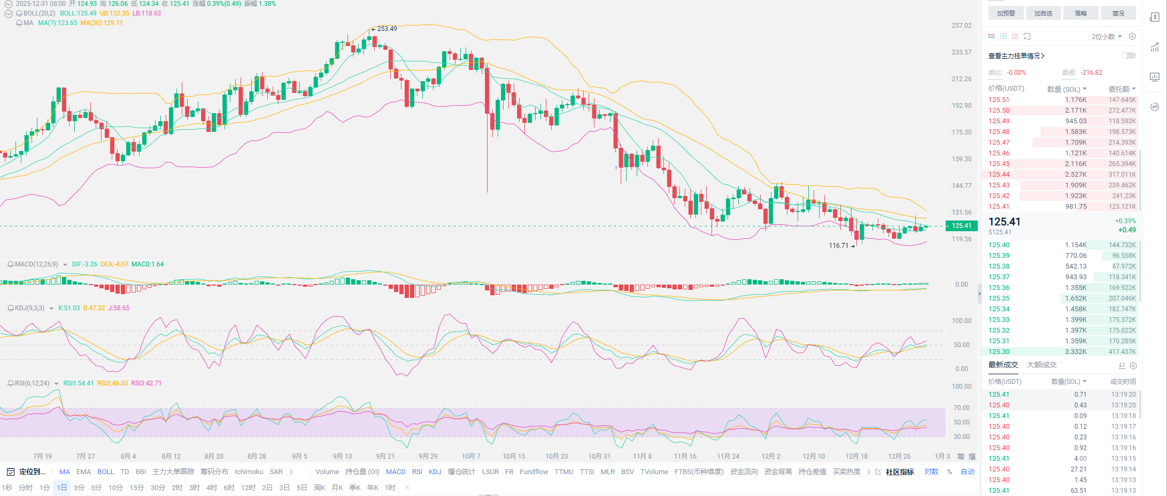Toggle the 查看主力挂单情况 switch
Viewport: 1167px width, 496px height.
click(1128, 56)
